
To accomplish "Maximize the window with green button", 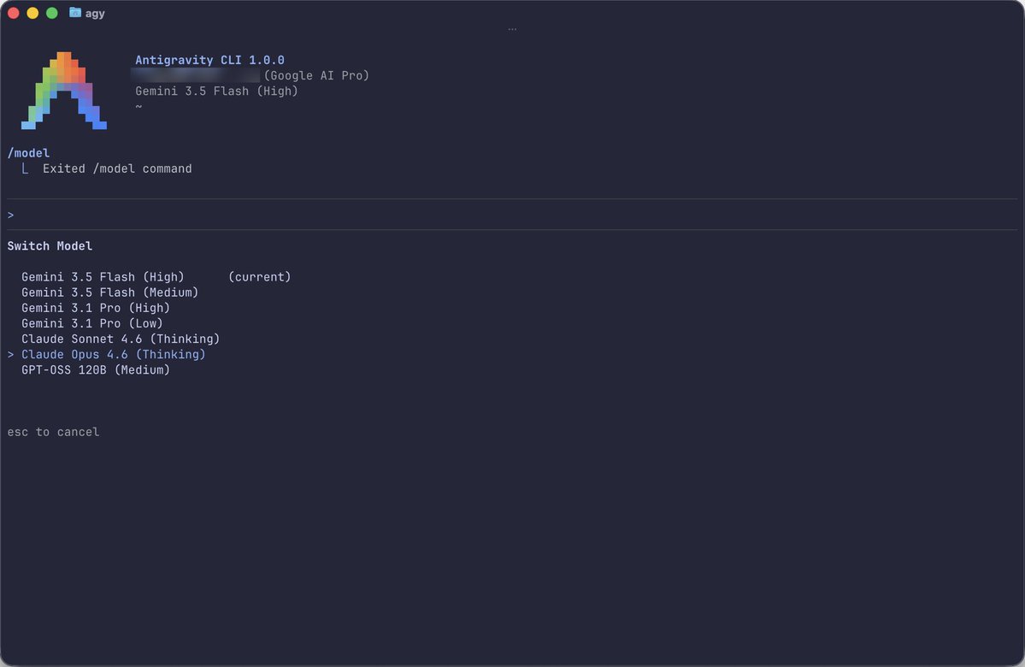I will pos(51,13).
